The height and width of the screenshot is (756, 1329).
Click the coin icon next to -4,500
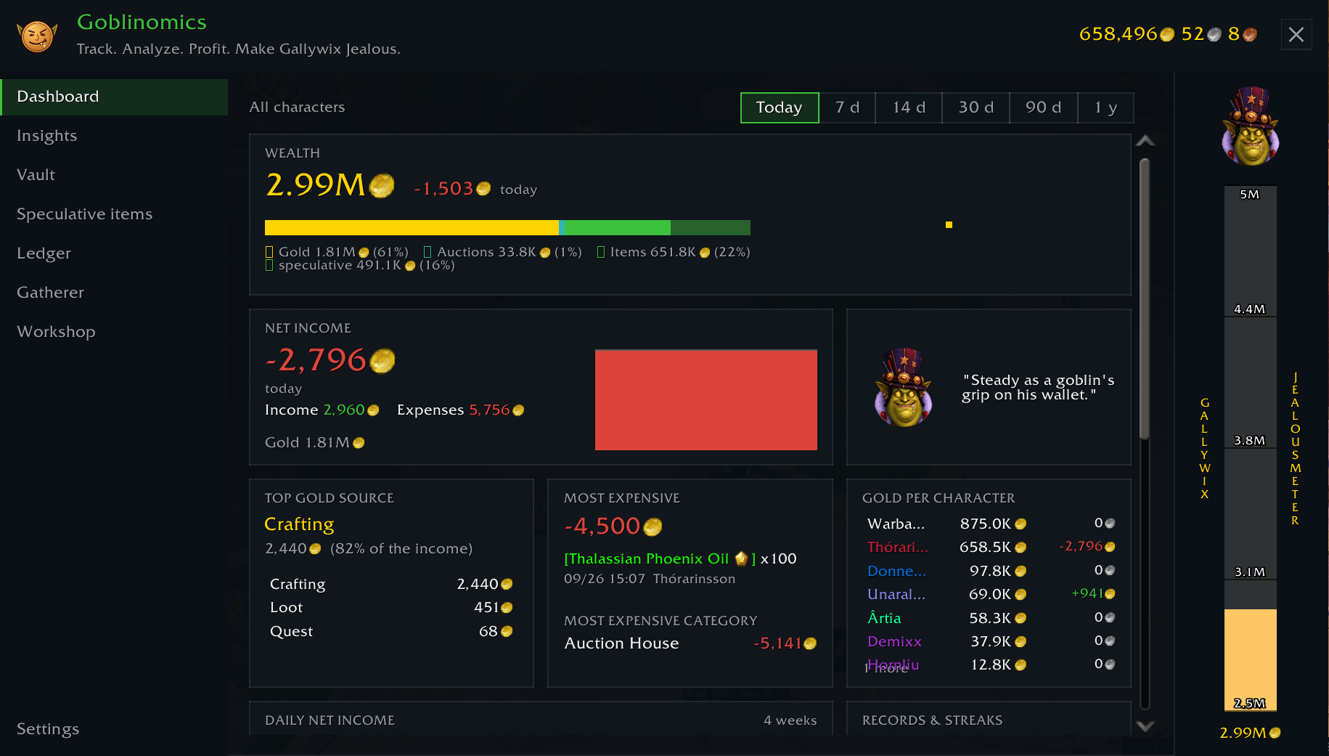[x=653, y=527]
